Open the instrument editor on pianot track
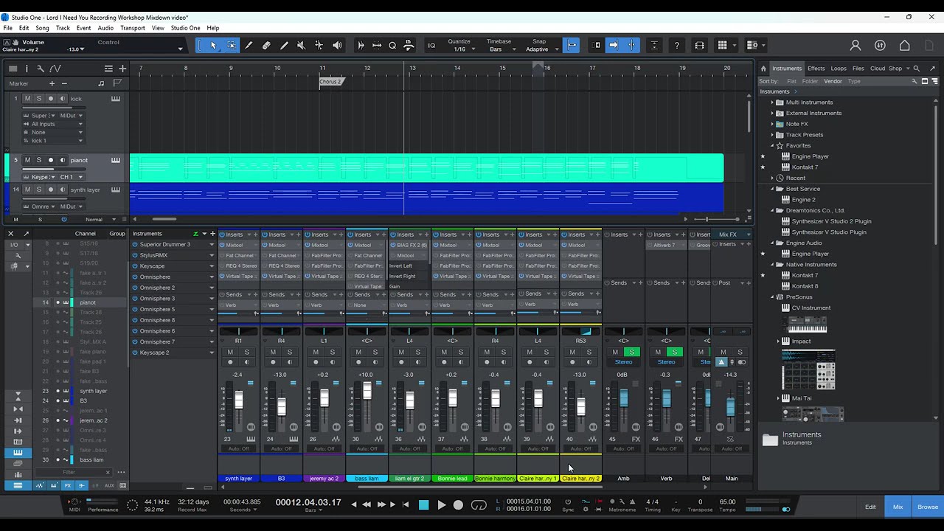 [116, 160]
